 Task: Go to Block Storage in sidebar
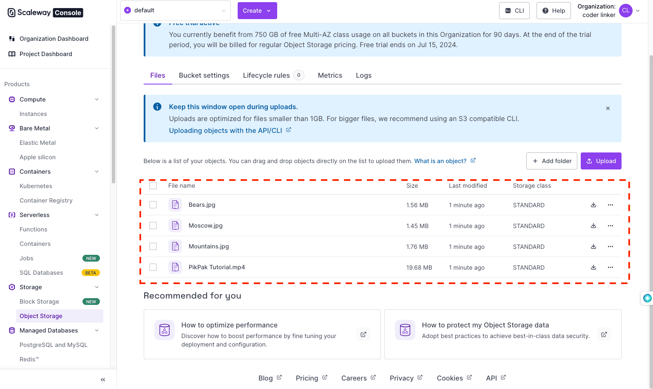[39, 302]
